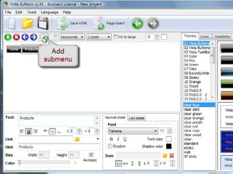Toggle the Autosize checkbox
The width and height of the screenshot is (233, 174).
[91, 155]
